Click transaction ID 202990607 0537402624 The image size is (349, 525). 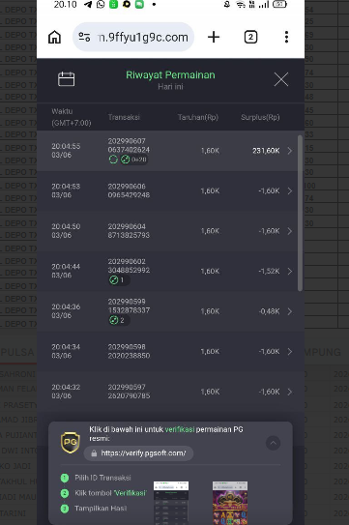(x=129, y=145)
